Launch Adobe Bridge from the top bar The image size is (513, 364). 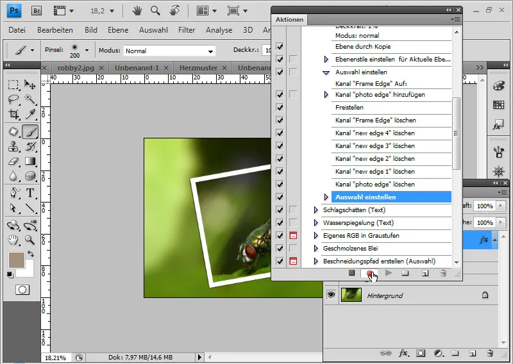point(37,11)
